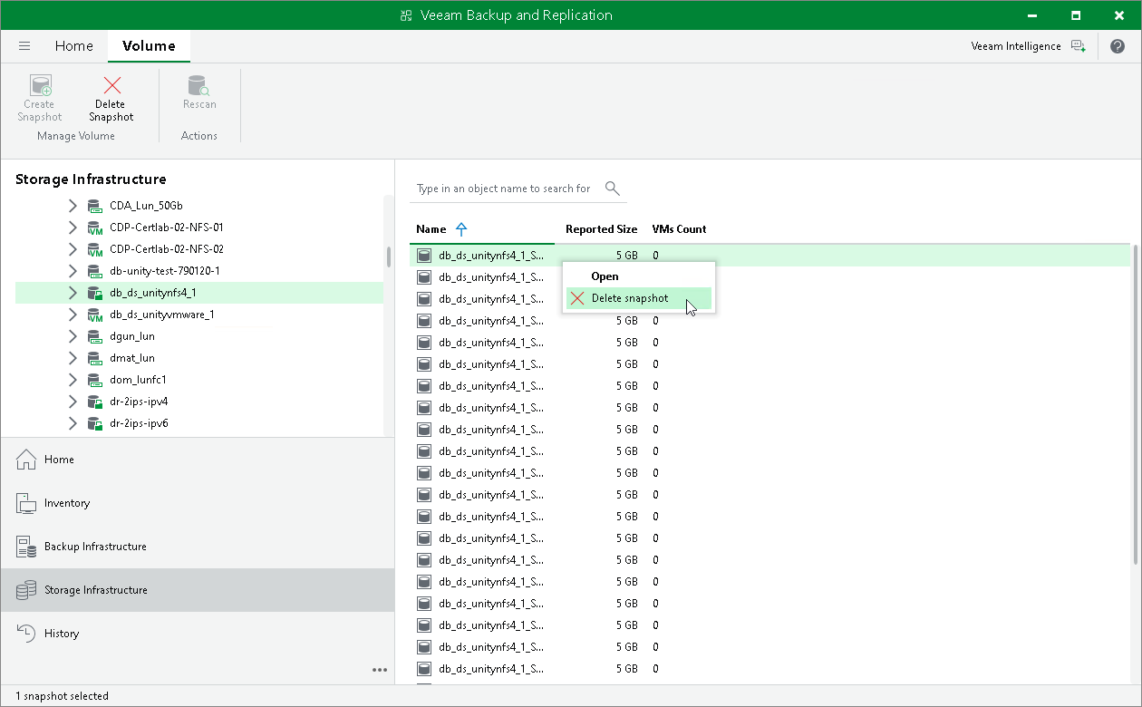This screenshot has width=1142, height=707.
Task: Click the tree pane vertical scrollbar
Action: (389, 257)
